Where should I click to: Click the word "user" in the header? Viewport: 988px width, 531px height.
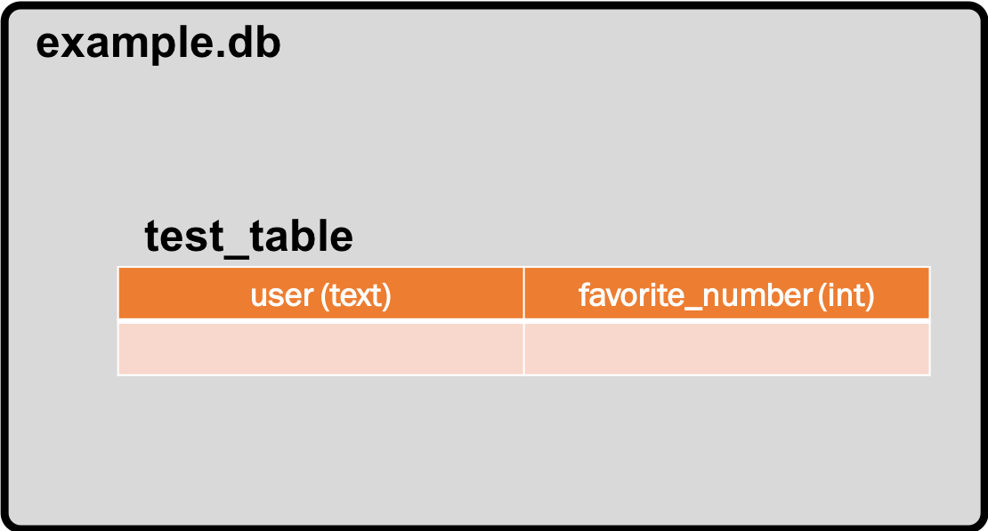click(x=282, y=294)
